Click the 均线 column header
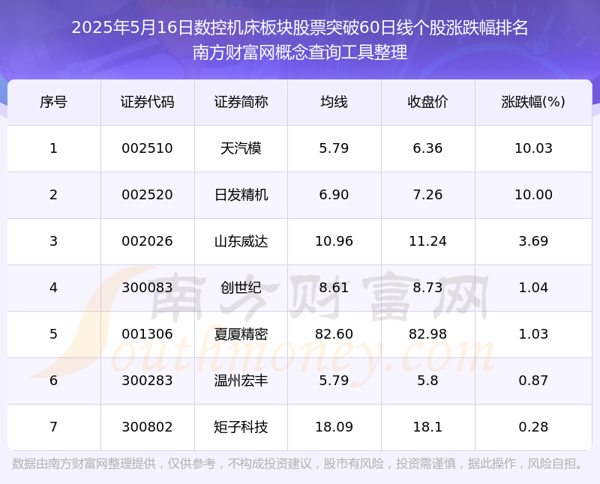Screen dimensions: 600x484 point(334,102)
